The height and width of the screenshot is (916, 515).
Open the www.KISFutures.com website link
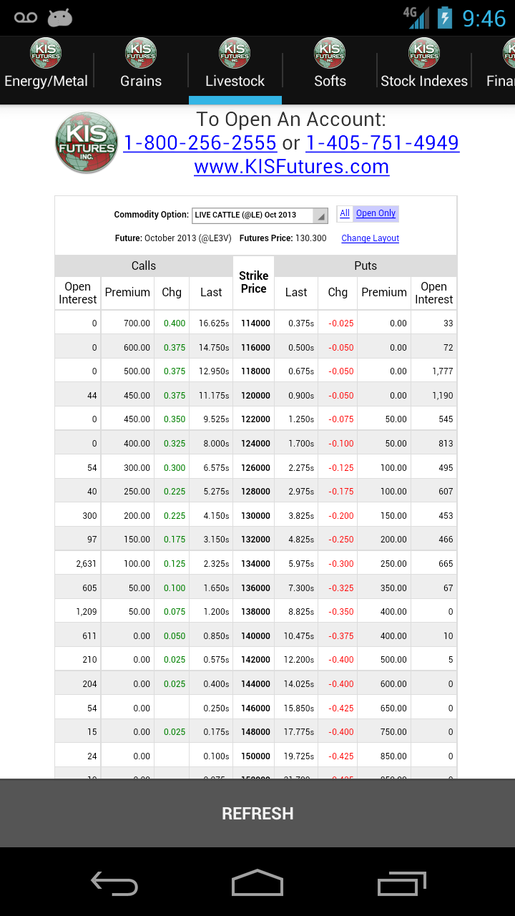(291, 167)
